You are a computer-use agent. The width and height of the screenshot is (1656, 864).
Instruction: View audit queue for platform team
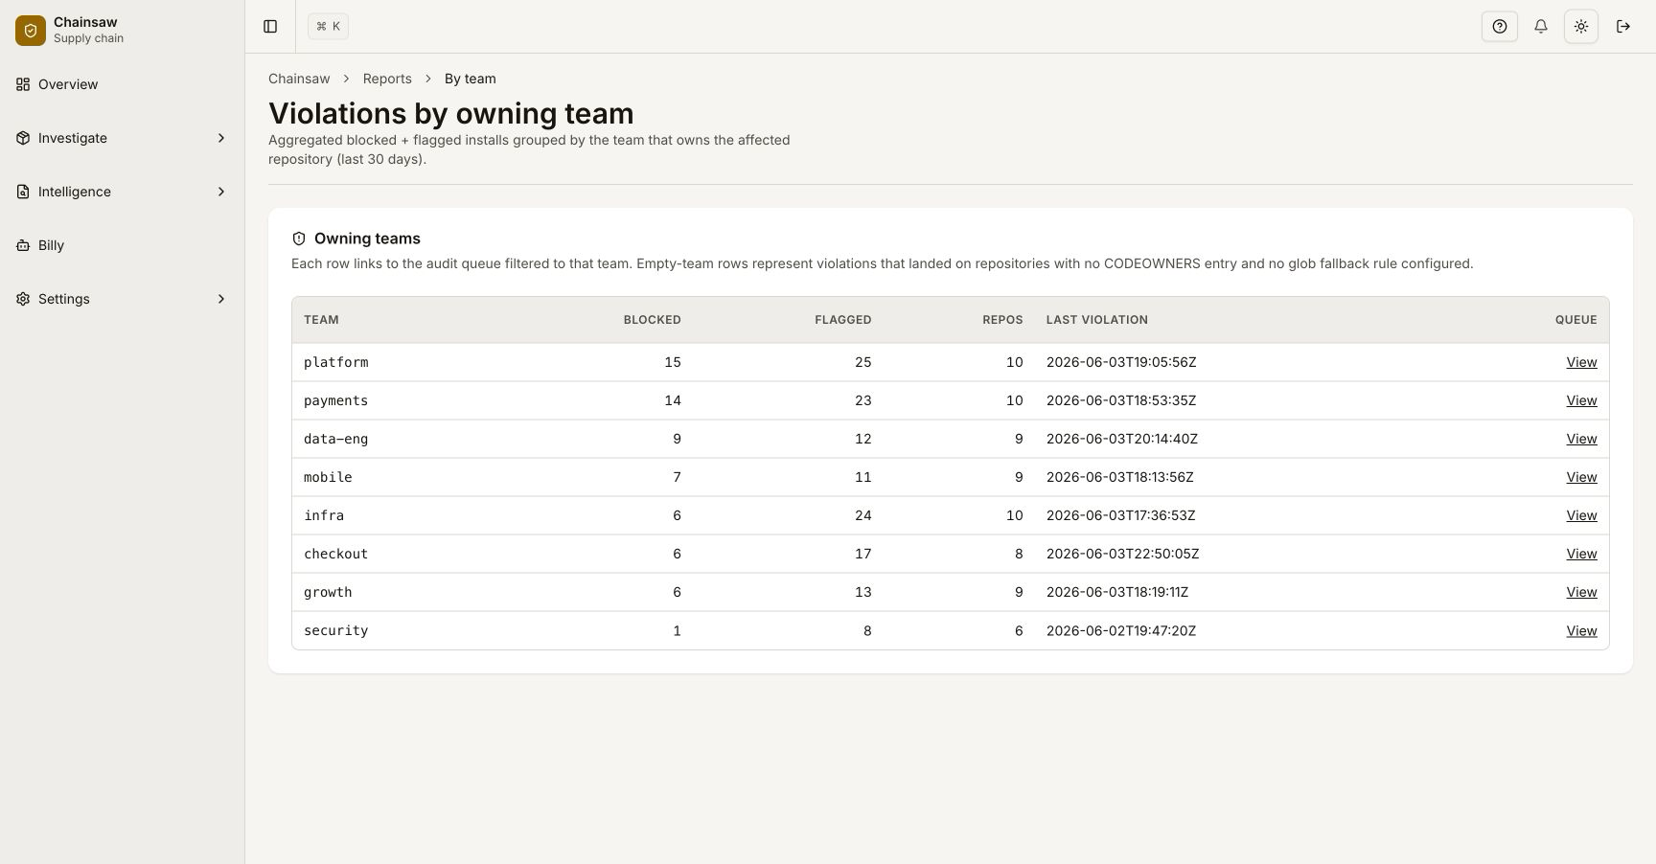point(1581,362)
